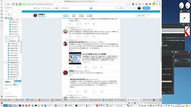Click the フォローする follow button
Screen dimensions: 191x107
pyautogui.click(x=141, y=15)
